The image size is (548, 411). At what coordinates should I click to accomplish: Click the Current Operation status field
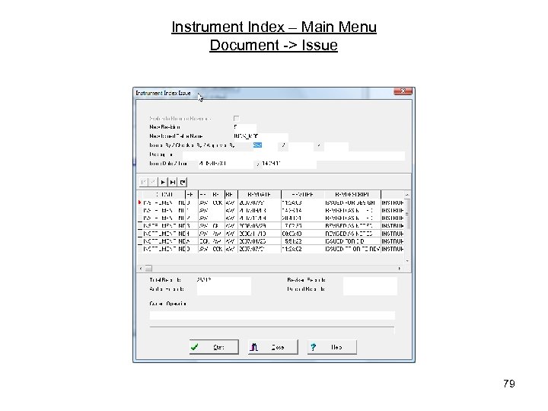coord(272,316)
